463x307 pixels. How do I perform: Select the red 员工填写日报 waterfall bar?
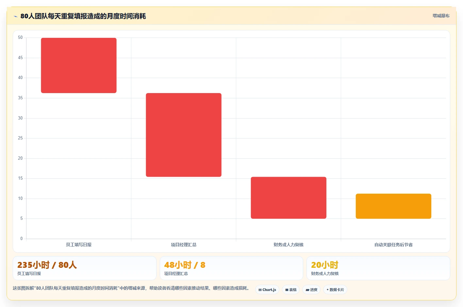79,65
